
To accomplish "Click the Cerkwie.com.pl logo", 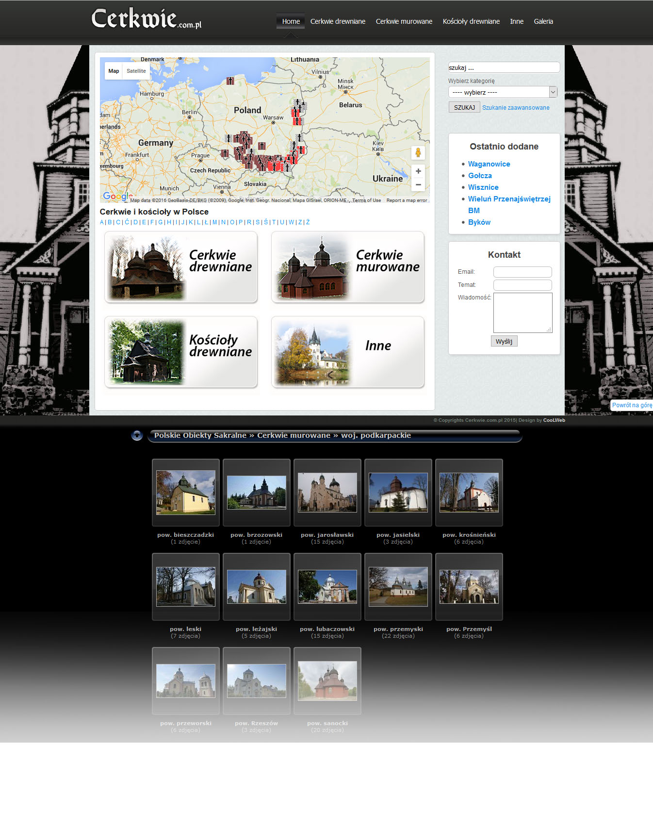I will [146, 18].
